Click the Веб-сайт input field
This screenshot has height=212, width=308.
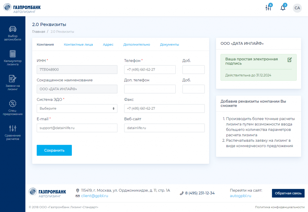click(x=165, y=128)
